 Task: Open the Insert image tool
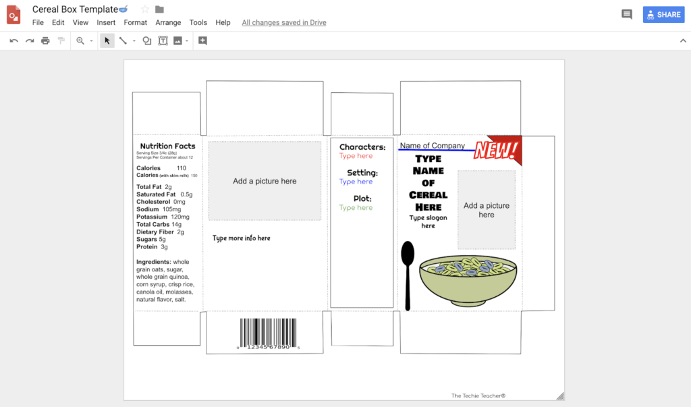[177, 40]
